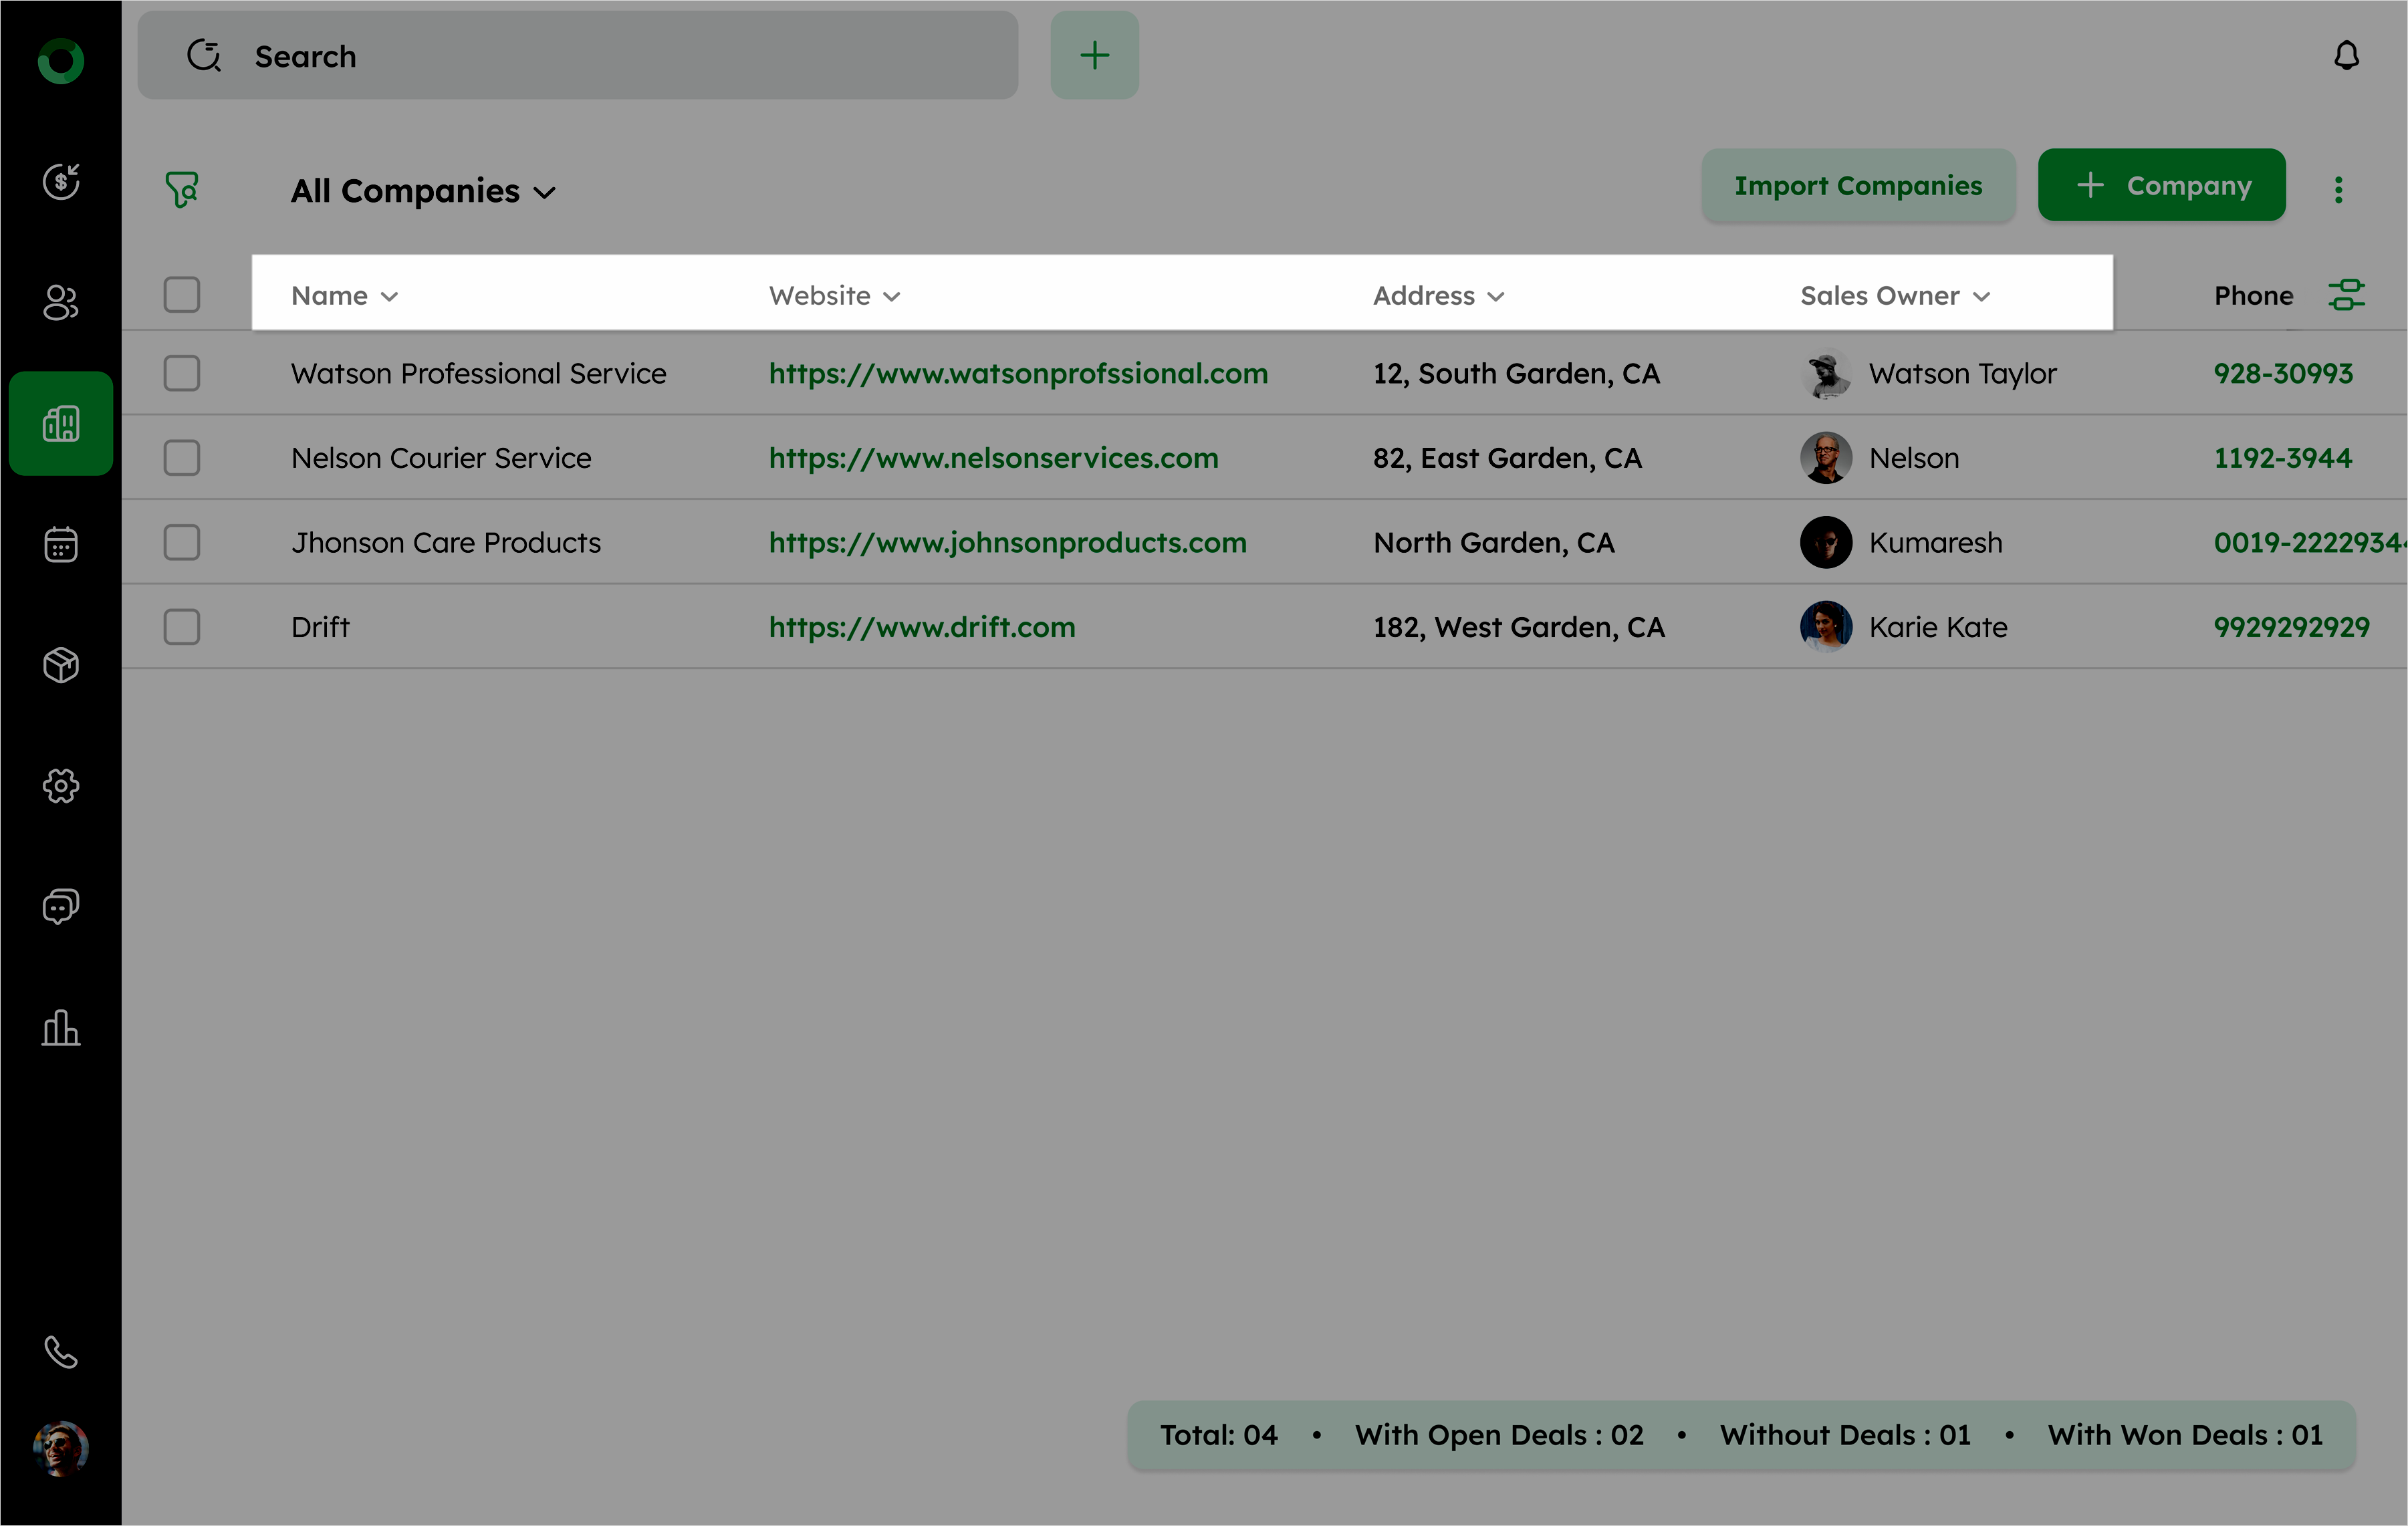Open the nelsonservices.com website link
Viewport: 2408px width, 1526px height.
pyautogui.click(x=993, y=458)
